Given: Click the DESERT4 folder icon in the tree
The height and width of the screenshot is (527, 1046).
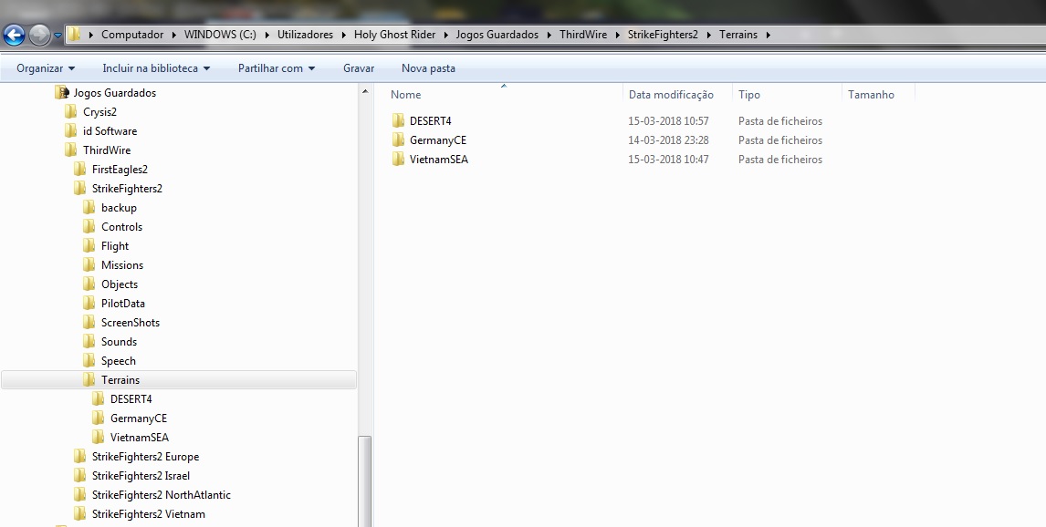Looking at the screenshot, I should [x=98, y=398].
